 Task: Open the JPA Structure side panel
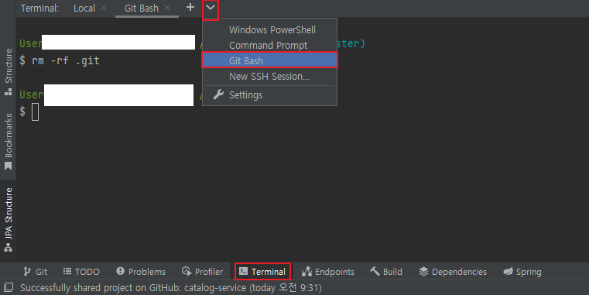[x=9, y=219]
